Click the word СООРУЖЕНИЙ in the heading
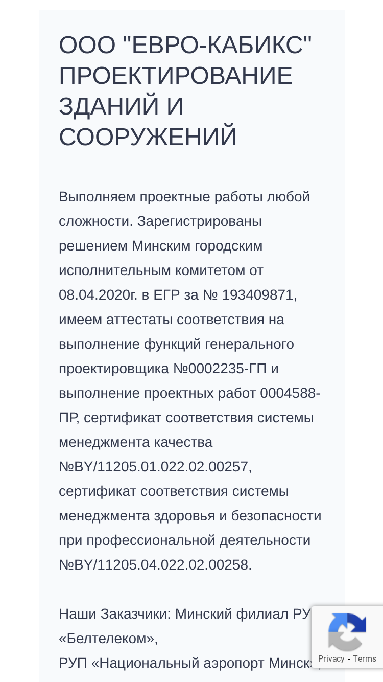Viewport: 383px width, 682px height. (x=148, y=138)
